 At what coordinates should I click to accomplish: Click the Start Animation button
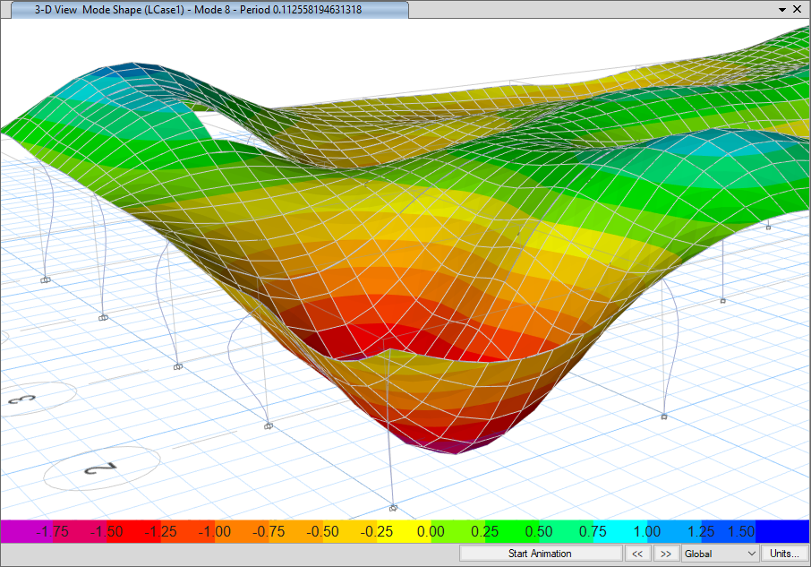540,554
